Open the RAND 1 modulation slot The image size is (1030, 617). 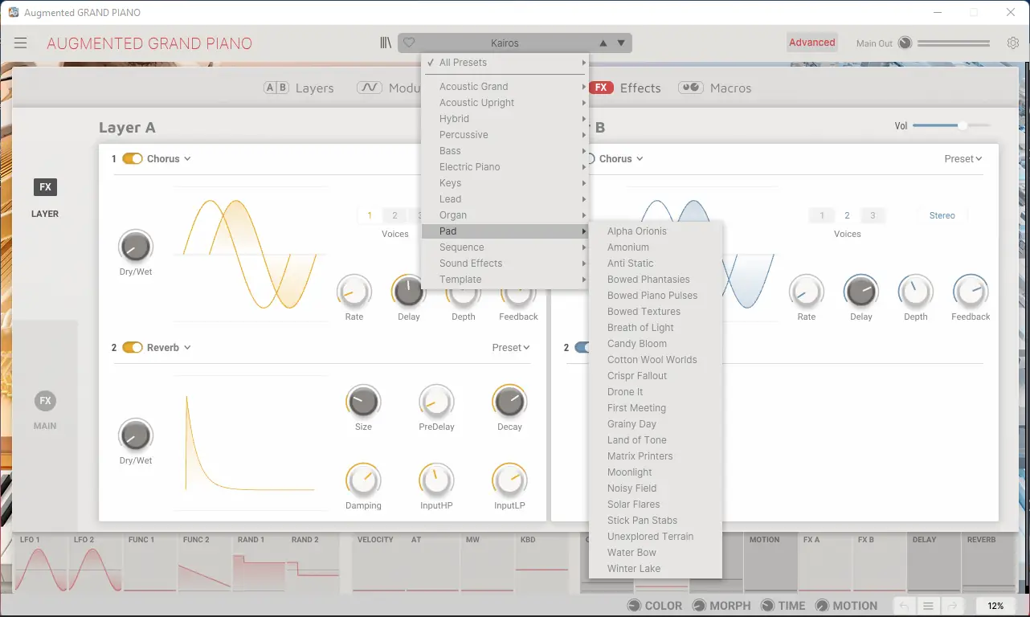coord(260,562)
